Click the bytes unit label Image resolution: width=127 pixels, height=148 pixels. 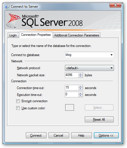[x=88, y=75]
